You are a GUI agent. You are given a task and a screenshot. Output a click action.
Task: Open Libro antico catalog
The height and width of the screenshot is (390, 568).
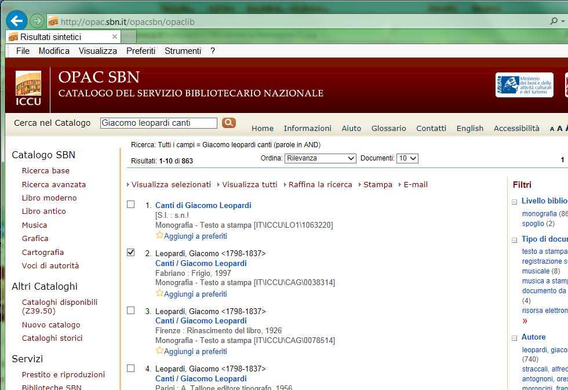[x=44, y=211]
